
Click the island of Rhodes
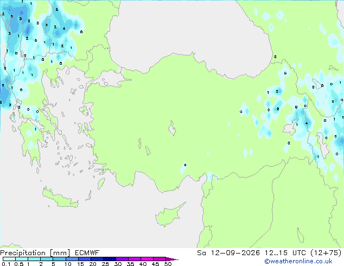(x=101, y=183)
